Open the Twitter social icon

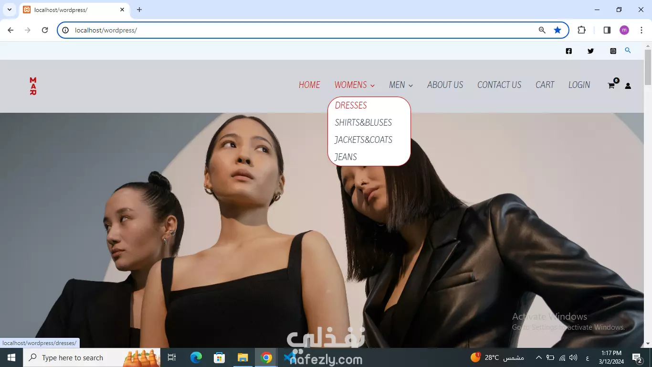(590, 51)
